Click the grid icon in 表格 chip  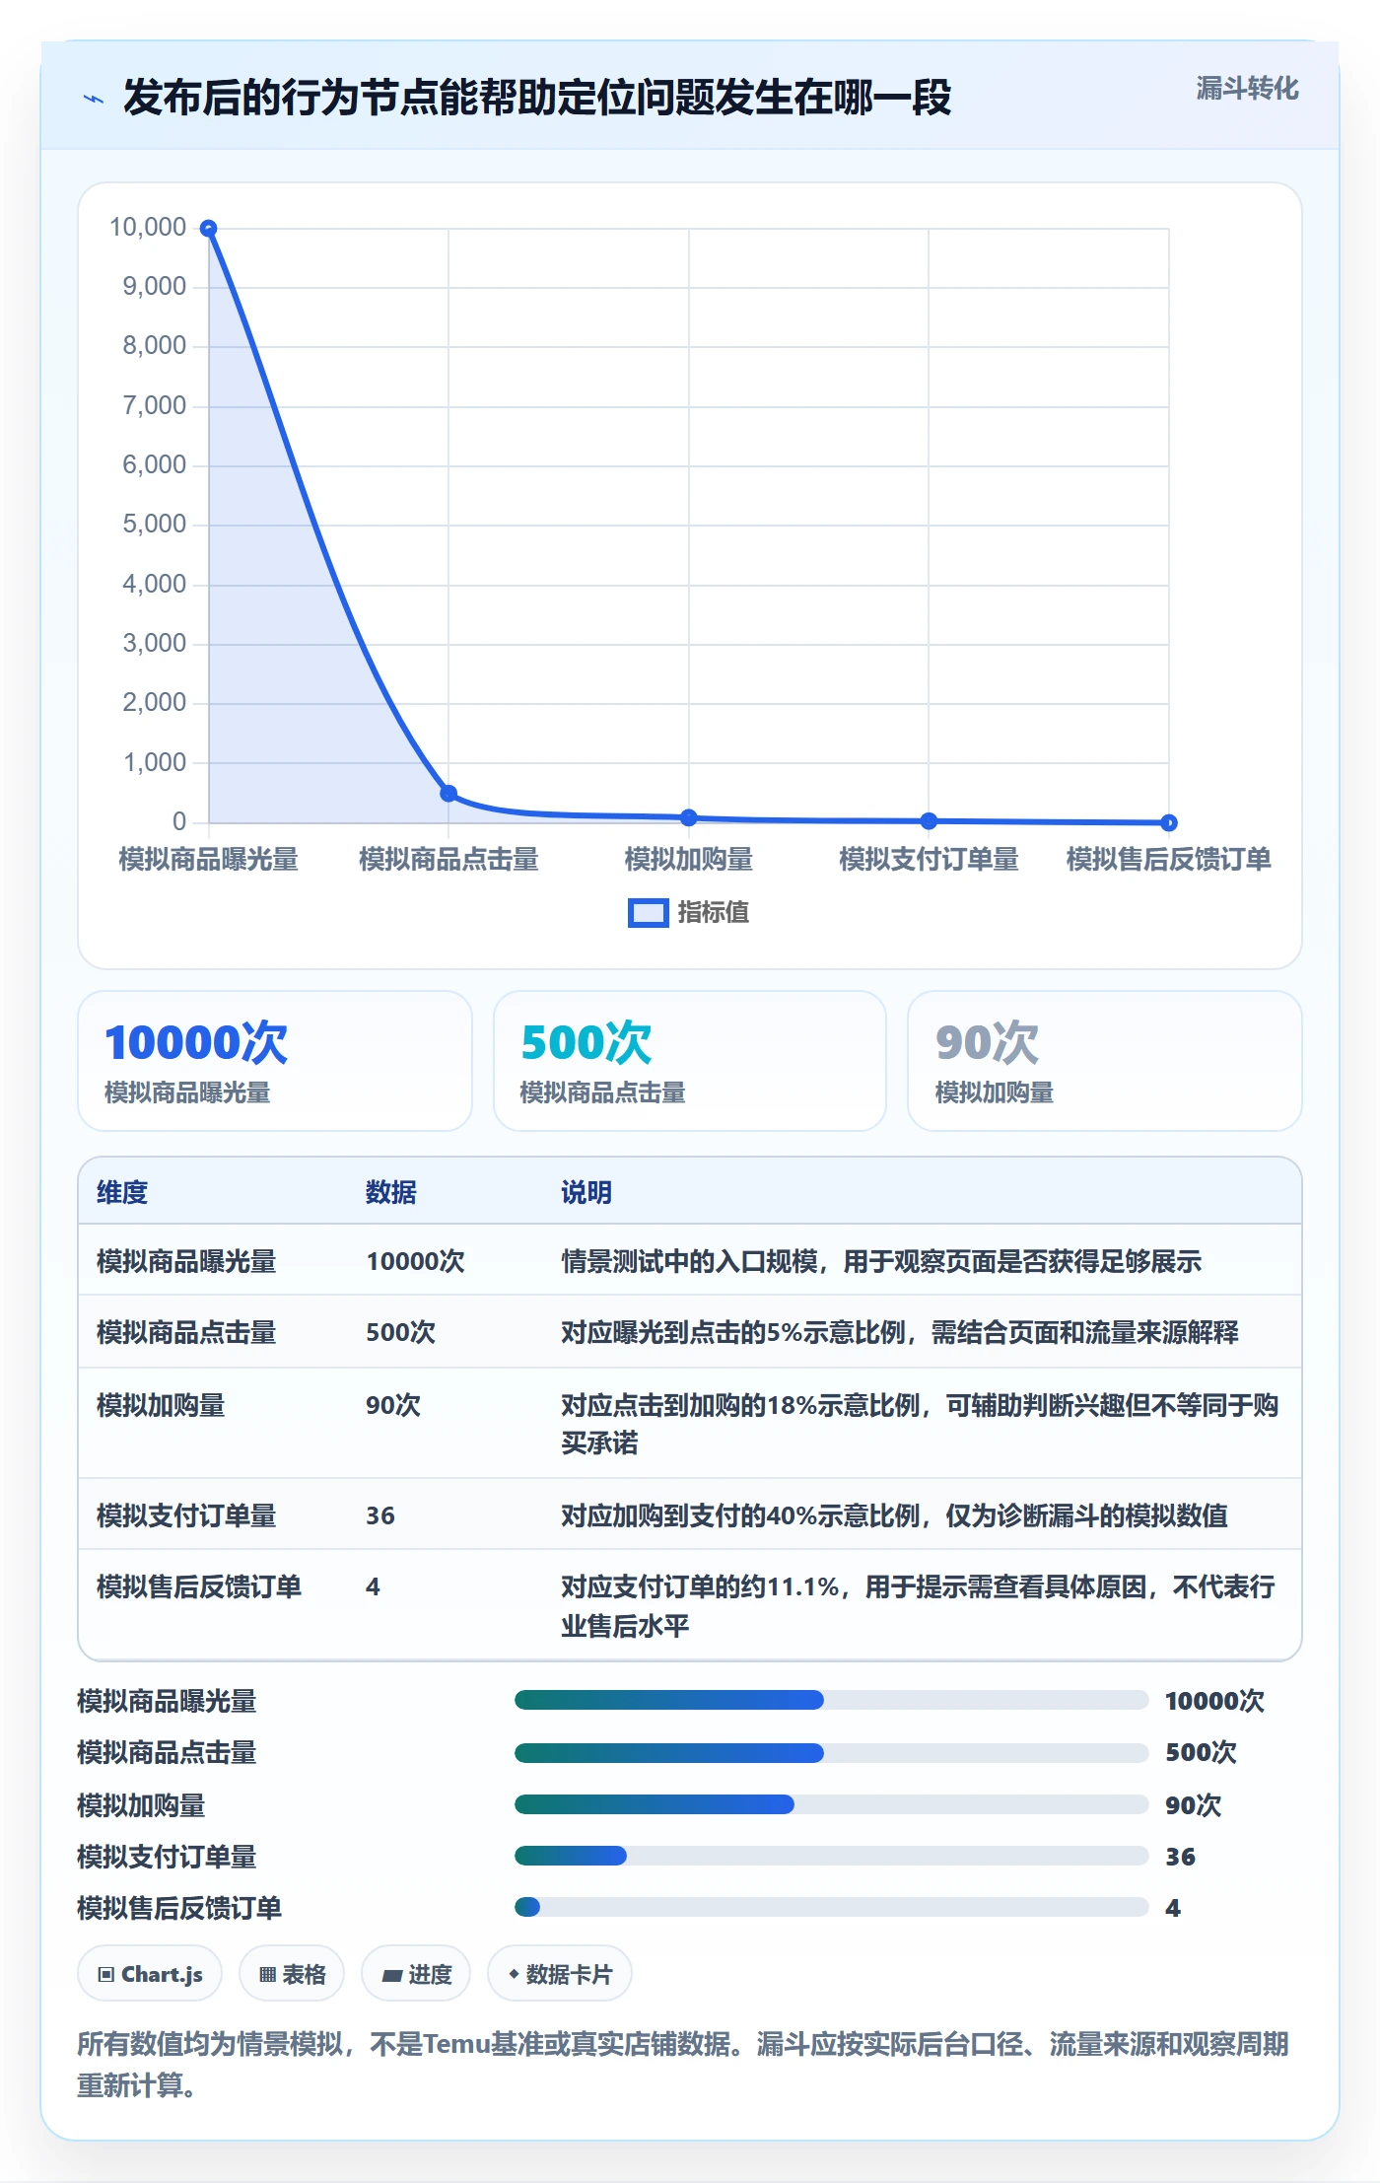[267, 1974]
